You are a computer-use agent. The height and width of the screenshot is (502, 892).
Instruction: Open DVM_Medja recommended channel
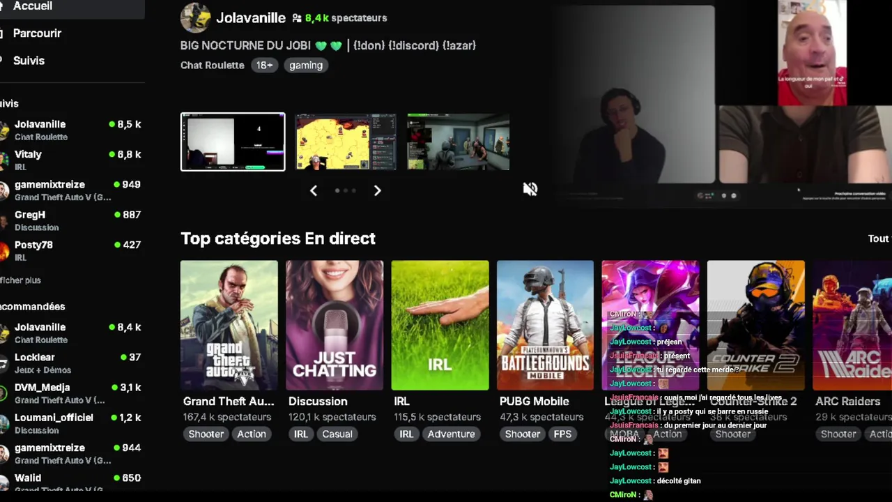[x=71, y=393]
